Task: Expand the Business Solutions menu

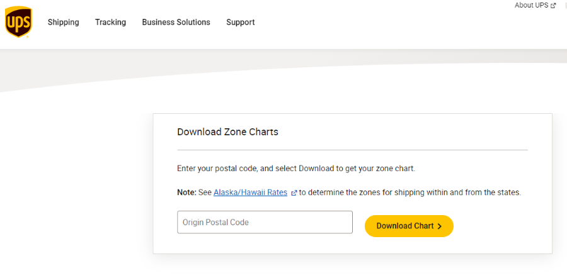Action: pyautogui.click(x=176, y=22)
